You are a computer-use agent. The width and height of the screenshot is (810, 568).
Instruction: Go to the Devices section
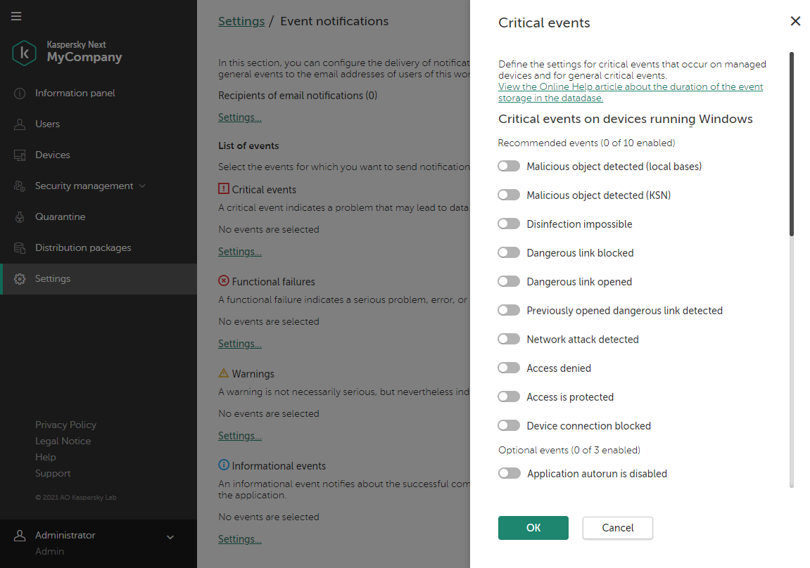(x=51, y=155)
